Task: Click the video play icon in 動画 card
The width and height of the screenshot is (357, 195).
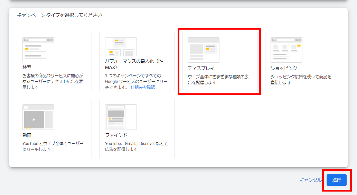Action: pyautogui.click(x=34, y=120)
